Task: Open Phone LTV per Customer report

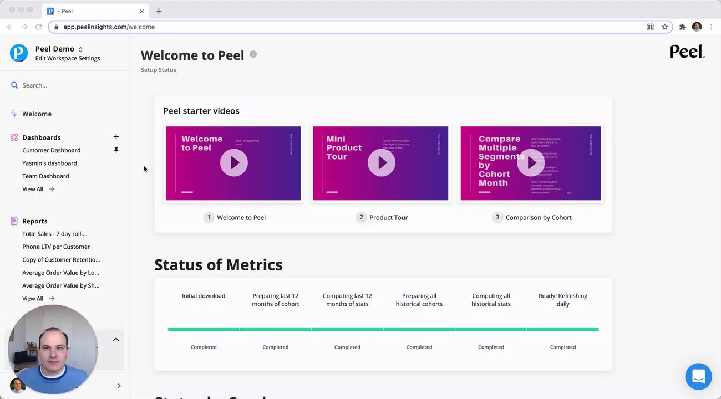Action: (56, 247)
